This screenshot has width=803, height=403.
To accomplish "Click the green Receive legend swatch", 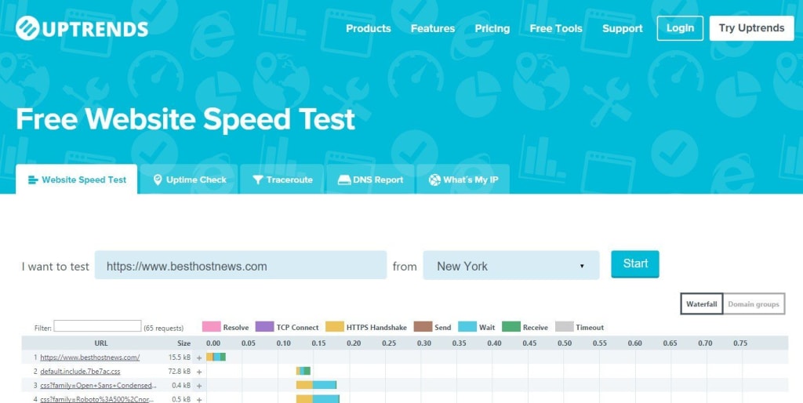I will coord(511,327).
